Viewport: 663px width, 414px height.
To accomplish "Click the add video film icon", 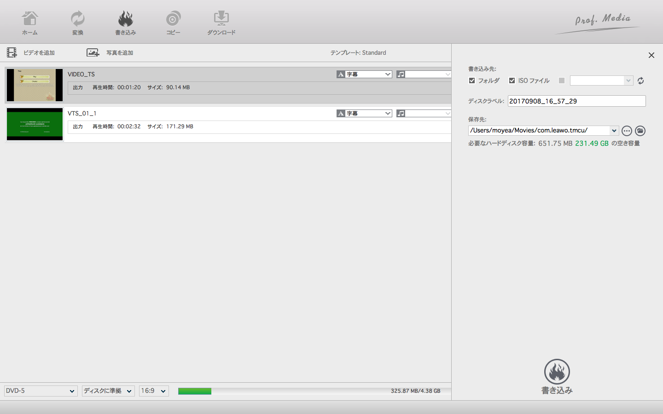I will [12, 53].
